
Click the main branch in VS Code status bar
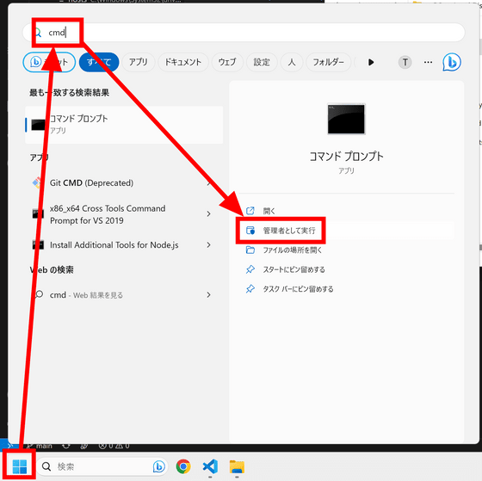(40, 446)
